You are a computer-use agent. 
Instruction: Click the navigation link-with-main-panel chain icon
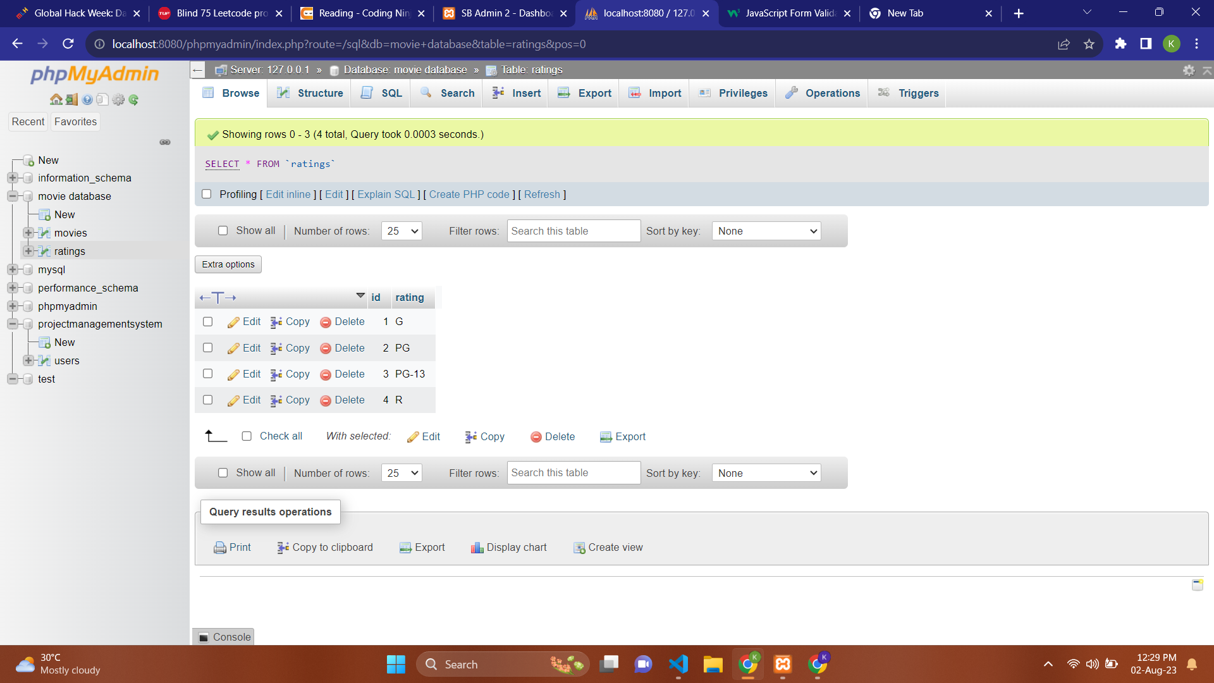(165, 142)
